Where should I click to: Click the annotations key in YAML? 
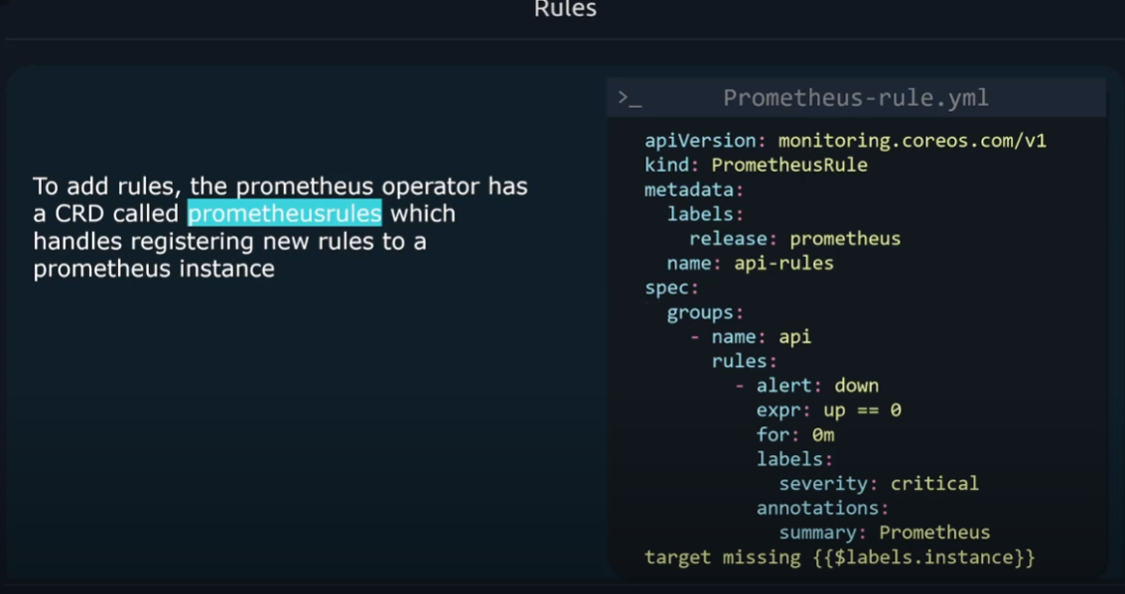(x=819, y=508)
